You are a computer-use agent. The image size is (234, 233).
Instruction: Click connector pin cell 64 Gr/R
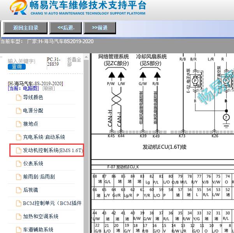click(118, 193)
